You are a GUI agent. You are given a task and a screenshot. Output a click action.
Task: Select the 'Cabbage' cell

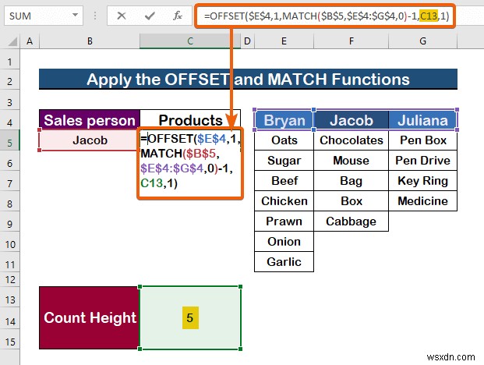coord(351,221)
